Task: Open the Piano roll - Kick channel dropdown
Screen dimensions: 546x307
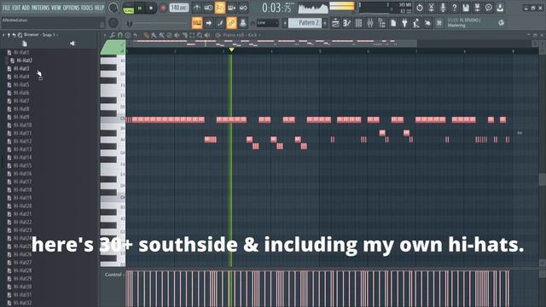Action: pos(241,35)
